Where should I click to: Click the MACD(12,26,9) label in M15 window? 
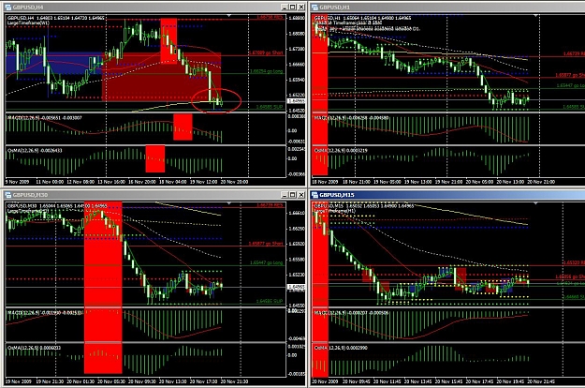351,313
